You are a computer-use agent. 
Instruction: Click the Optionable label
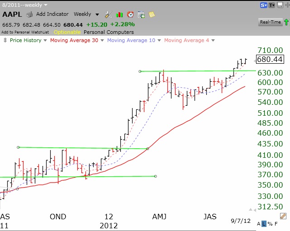click(67, 32)
